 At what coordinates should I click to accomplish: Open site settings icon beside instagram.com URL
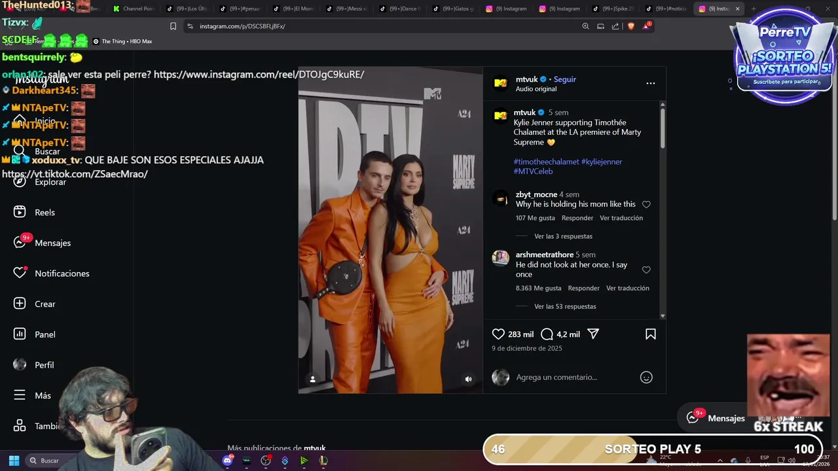click(190, 26)
